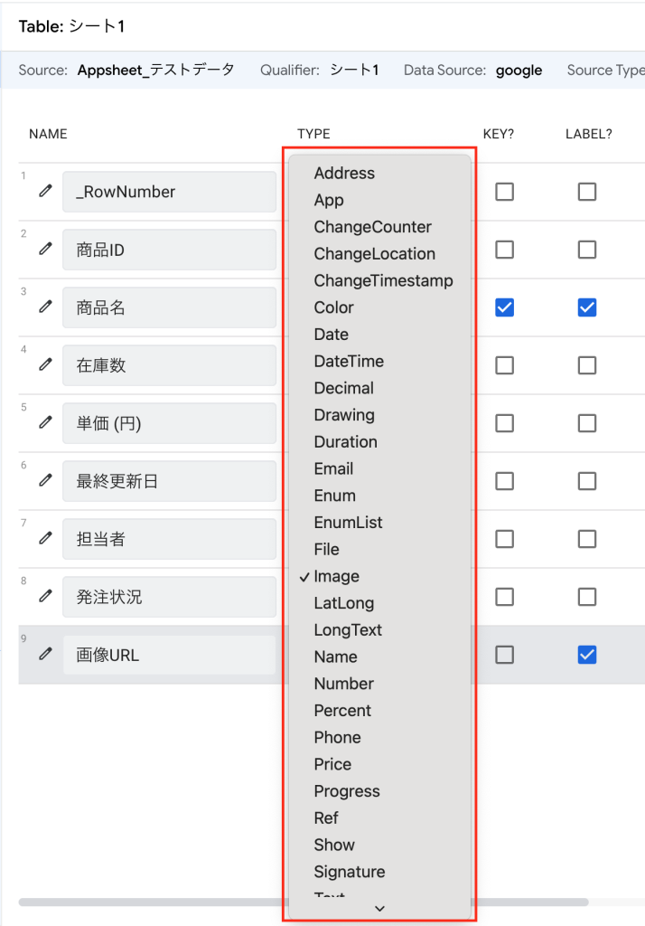Click the pencil icon beside 担当者
This screenshot has width=645, height=926.
click(45, 539)
